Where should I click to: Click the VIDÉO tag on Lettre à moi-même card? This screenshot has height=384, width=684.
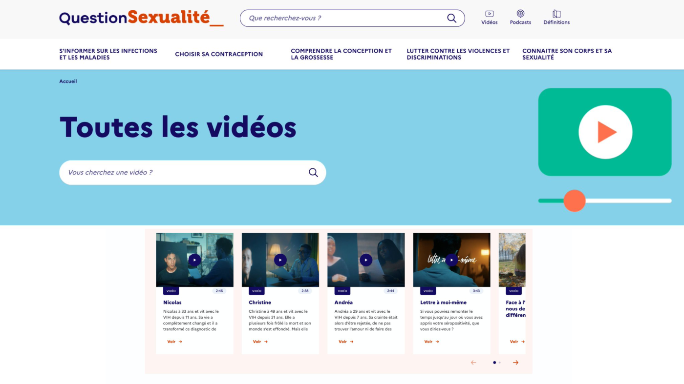tap(428, 291)
